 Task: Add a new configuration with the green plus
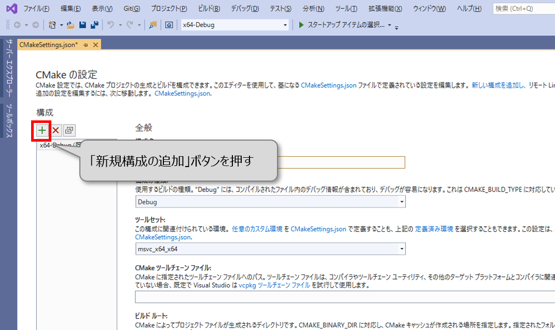[42, 130]
